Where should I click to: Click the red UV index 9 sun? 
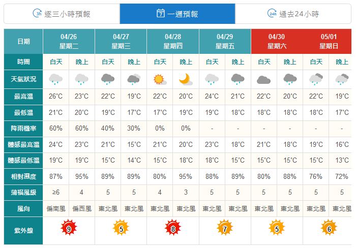(69, 228)
